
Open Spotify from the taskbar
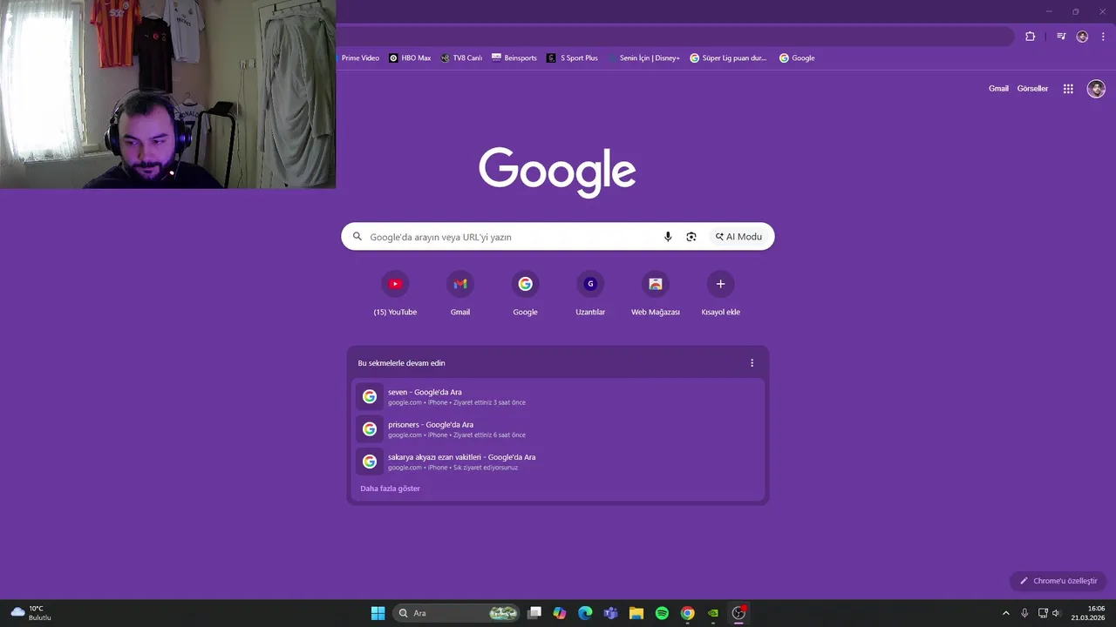pos(662,613)
